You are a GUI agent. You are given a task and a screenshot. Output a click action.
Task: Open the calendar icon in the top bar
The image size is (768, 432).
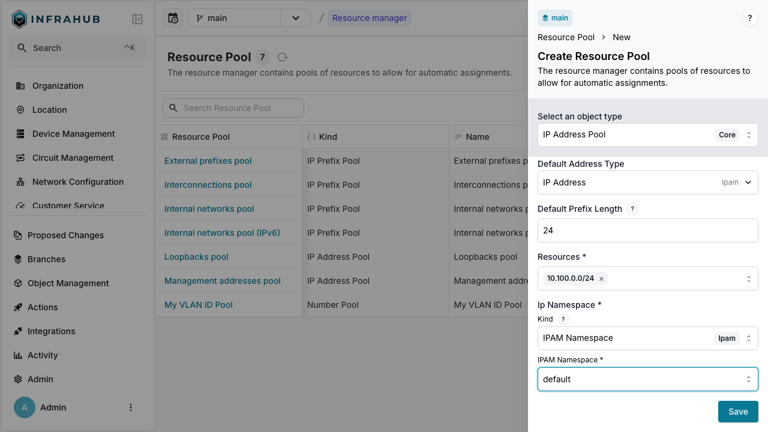(172, 18)
